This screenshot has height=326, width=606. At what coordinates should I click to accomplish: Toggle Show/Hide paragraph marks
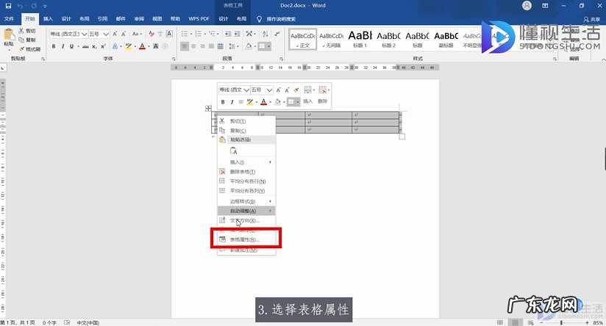tap(277, 34)
